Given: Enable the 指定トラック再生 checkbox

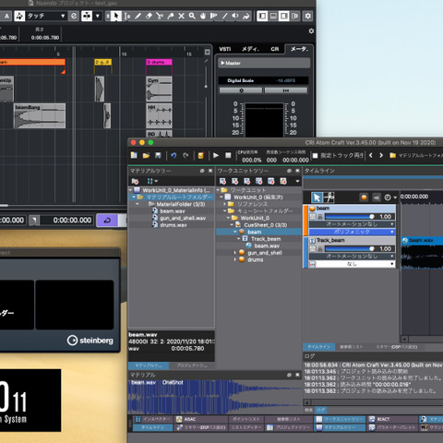Looking at the screenshot, I should coord(315,156).
